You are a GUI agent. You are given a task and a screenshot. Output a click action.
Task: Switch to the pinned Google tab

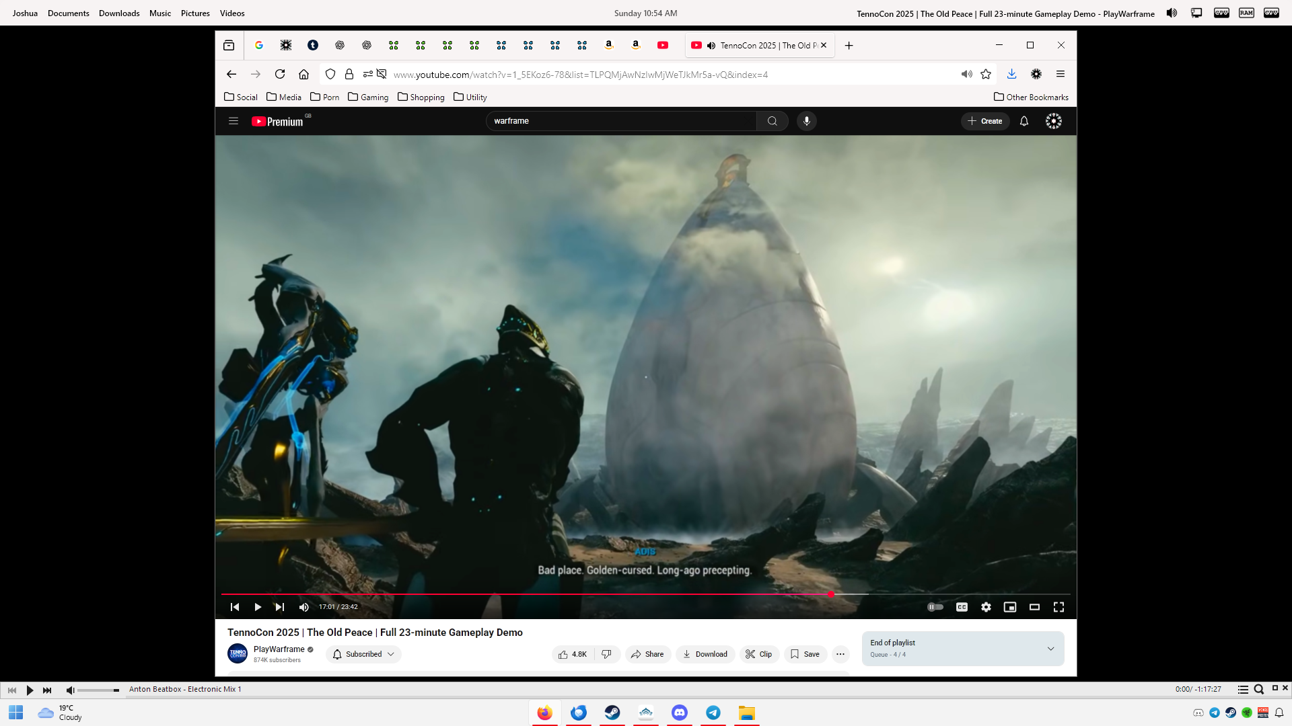(x=259, y=46)
